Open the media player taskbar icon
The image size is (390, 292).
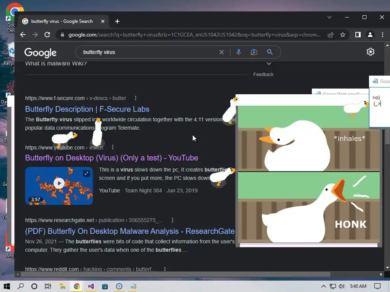[119, 286]
